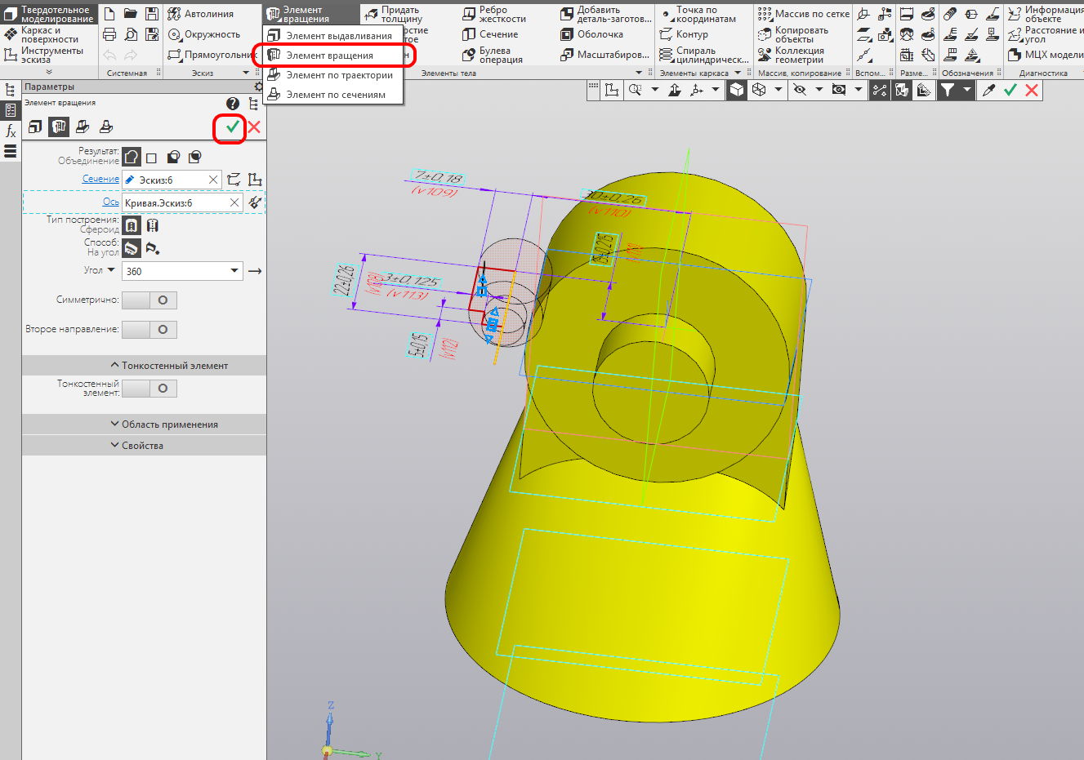Open the view toolbar hide-objects eye dropdown
The width and height of the screenshot is (1084, 760).
point(819,90)
